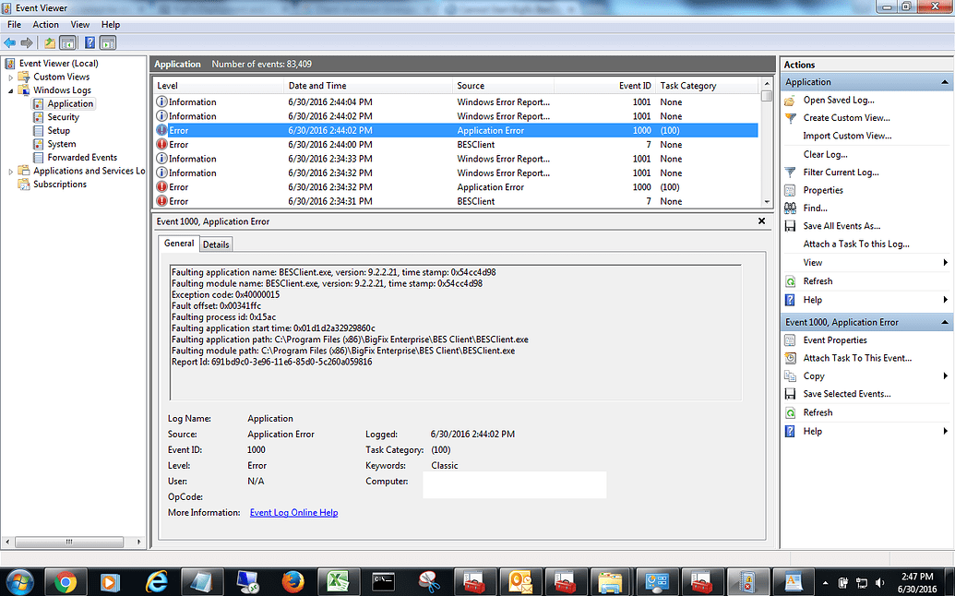Switch to the Details tab

point(216,244)
